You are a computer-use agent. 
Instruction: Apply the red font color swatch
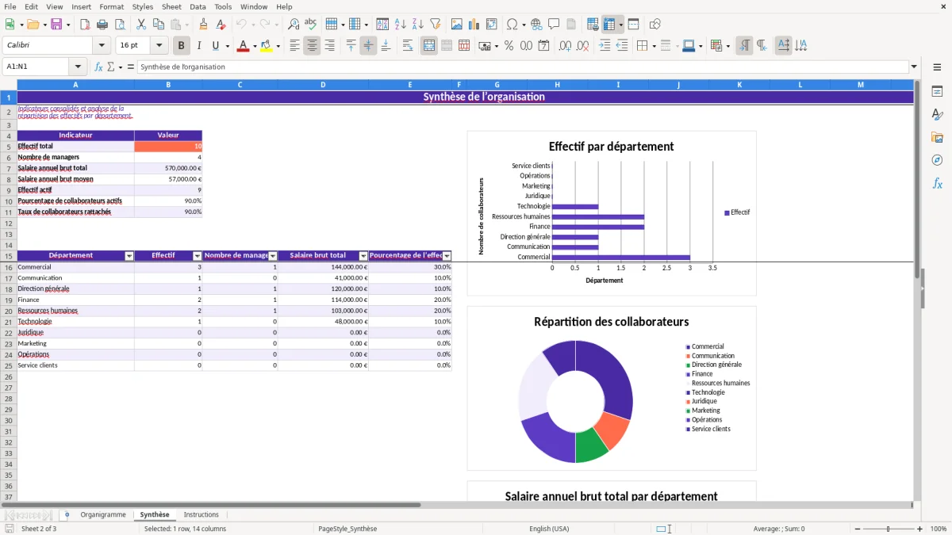click(243, 46)
